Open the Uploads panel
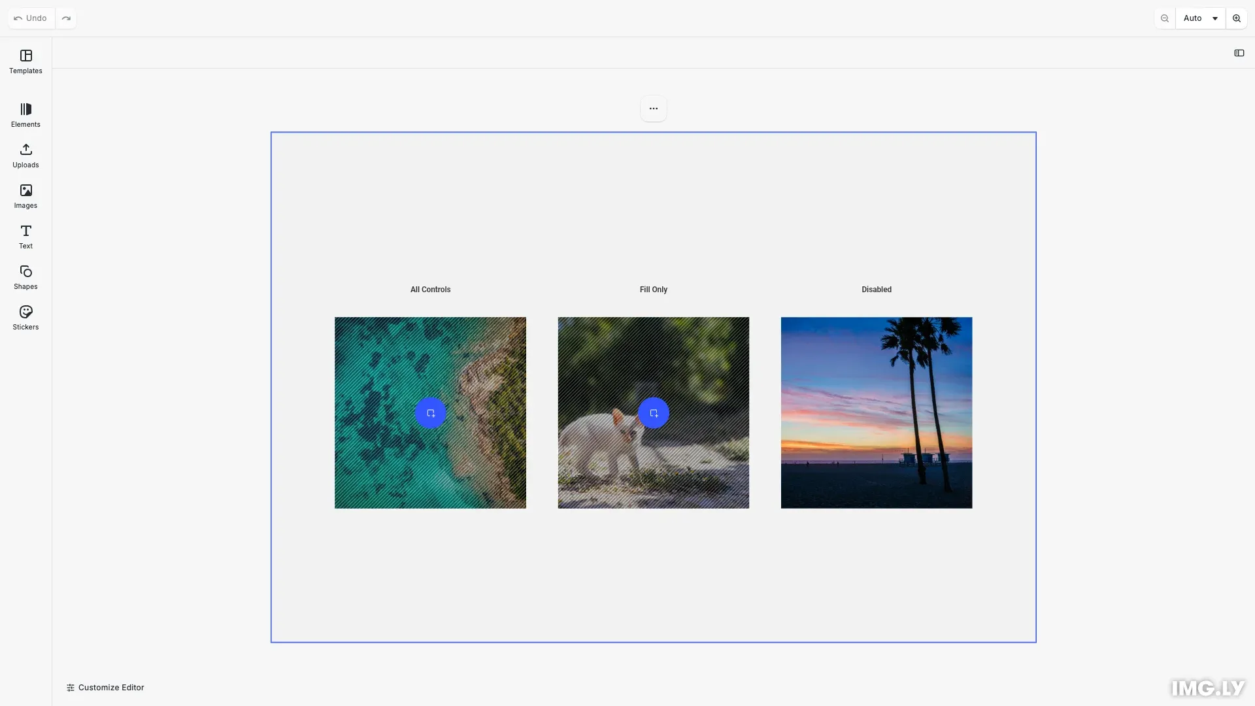Viewport: 1255px width, 706px height. point(25,156)
